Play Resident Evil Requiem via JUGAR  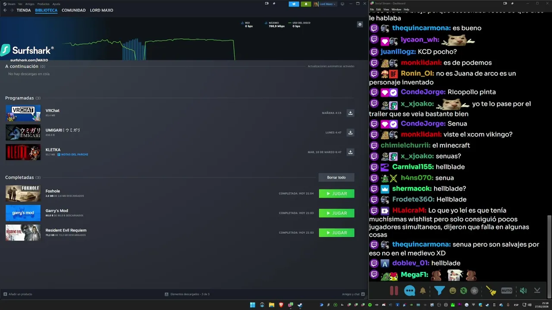pos(336,232)
